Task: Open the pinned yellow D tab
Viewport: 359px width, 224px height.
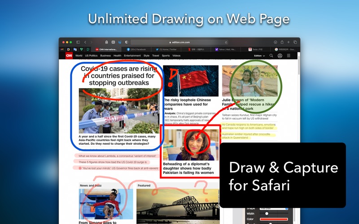Action: [69, 49]
